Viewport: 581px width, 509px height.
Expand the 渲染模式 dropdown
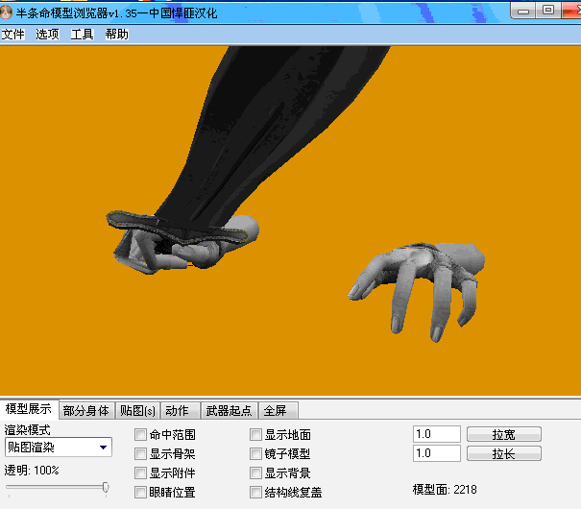pos(103,448)
